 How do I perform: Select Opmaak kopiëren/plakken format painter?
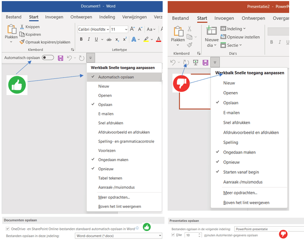(45, 42)
